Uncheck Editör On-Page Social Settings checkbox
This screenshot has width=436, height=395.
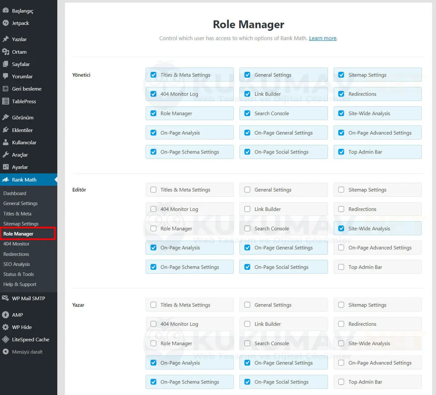click(247, 267)
